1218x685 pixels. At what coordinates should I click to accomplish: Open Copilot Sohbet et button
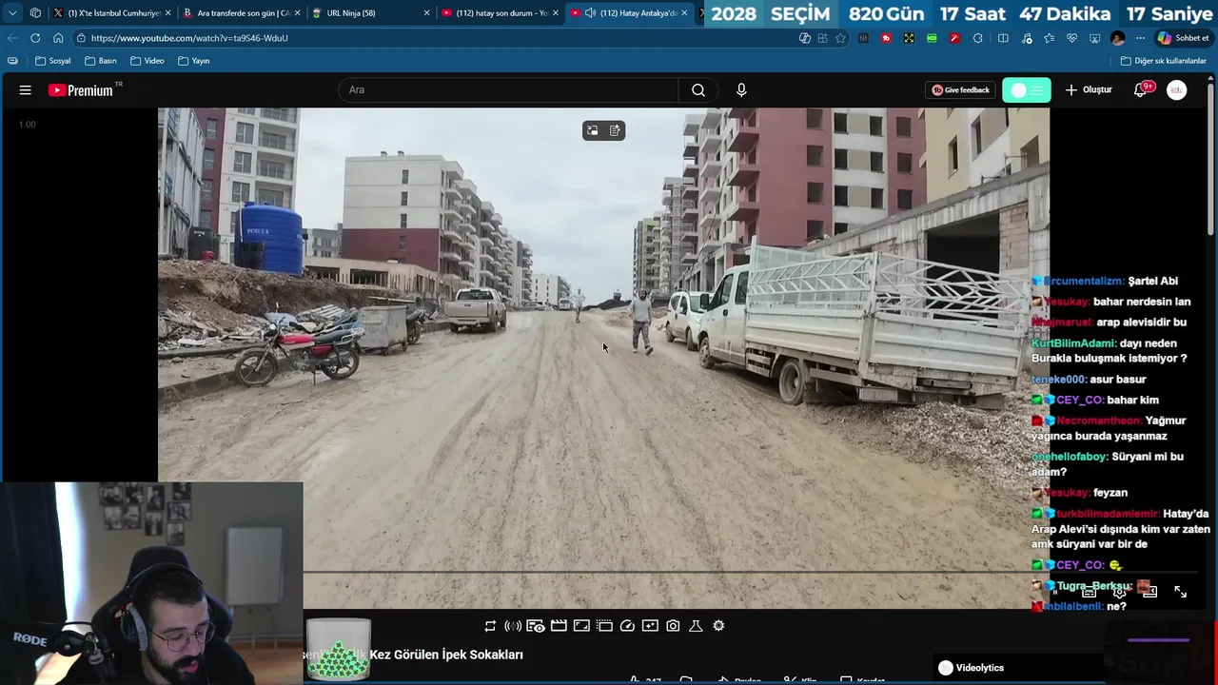point(1183,38)
